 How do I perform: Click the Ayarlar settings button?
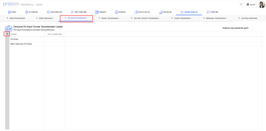(251, 5)
